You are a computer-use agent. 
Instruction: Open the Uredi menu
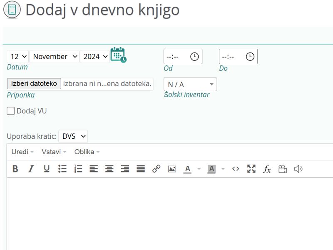pos(22,152)
